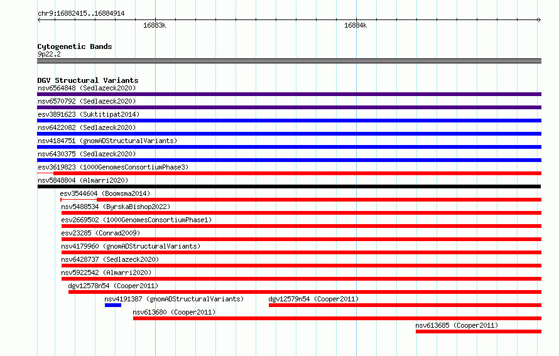Select the nsv5922542 red bar
This screenshot has width=559, height=356.
tap(301, 279)
